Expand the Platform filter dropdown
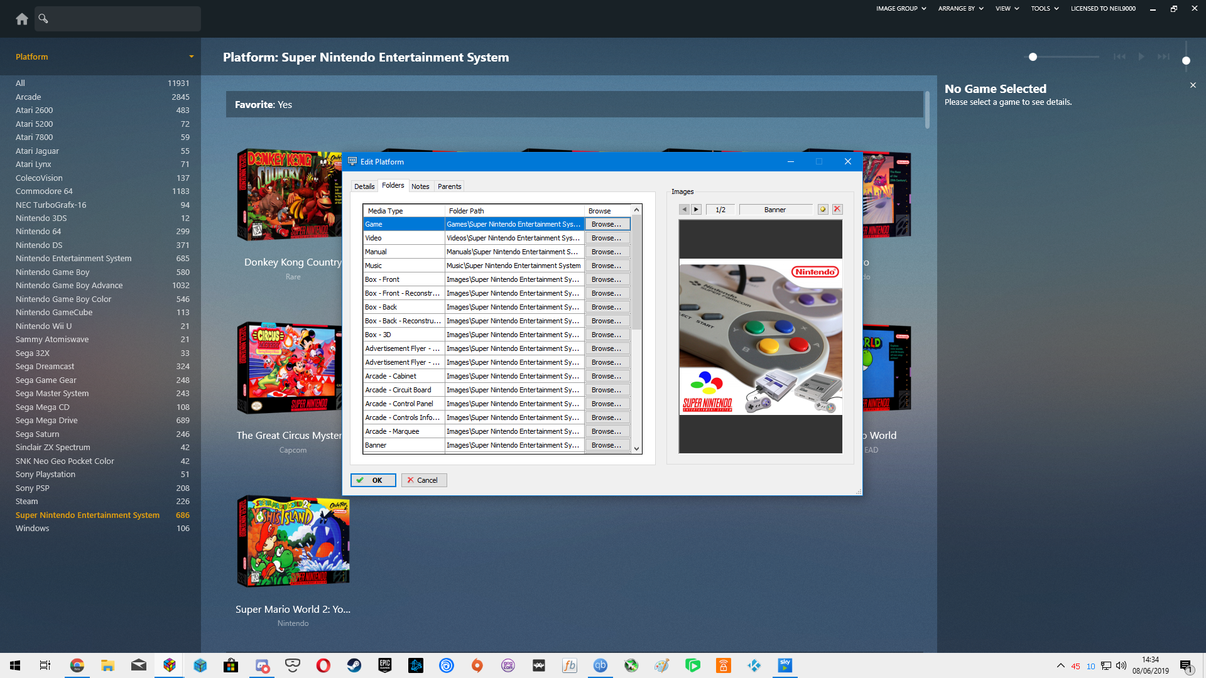Image resolution: width=1206 pixels, height=678 pixels. pos(192,56)
